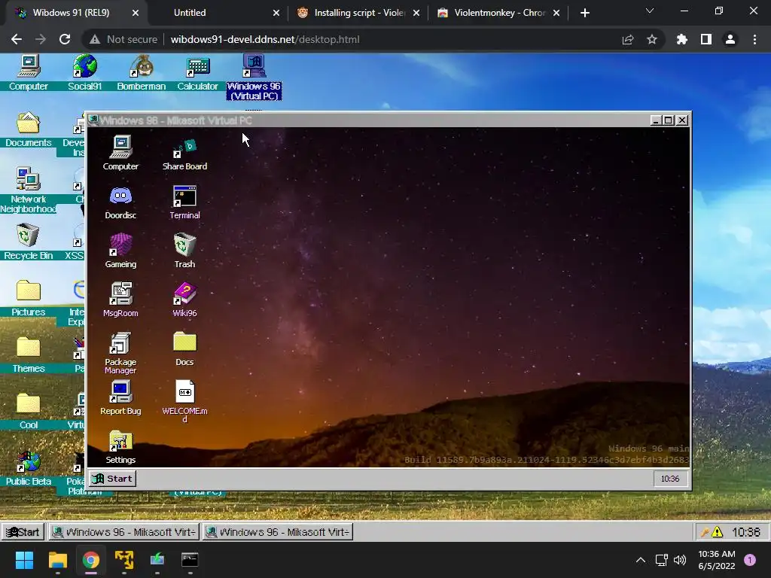Switch to the Wibdows 91 (REL9) tab
Screen dimensions: 771x578
tap(71, 13)
